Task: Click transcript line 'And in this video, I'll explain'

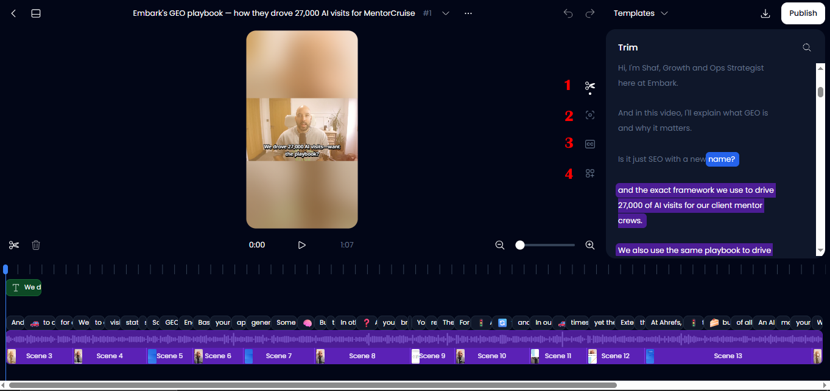Action: point(693,113)
